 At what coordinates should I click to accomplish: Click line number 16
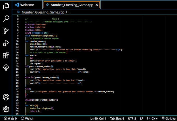pyautogui.click(x=17, y=58)
